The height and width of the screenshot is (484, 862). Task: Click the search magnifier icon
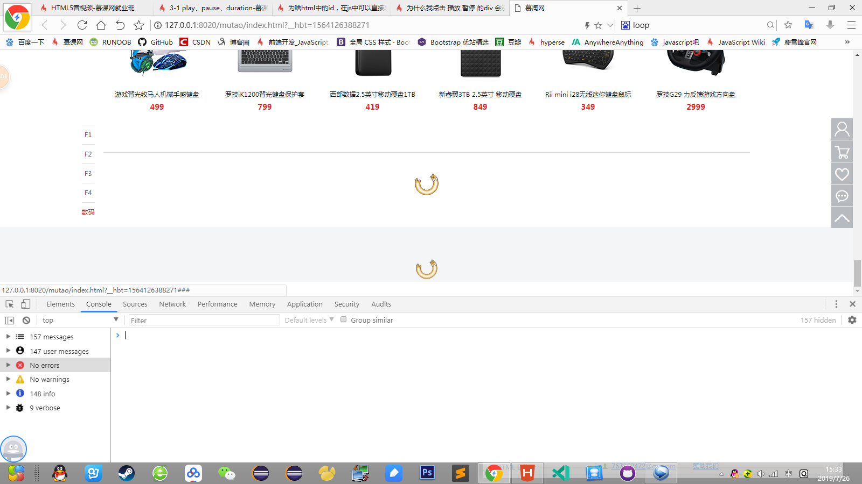pyautogui.click(x=770, y=25)
